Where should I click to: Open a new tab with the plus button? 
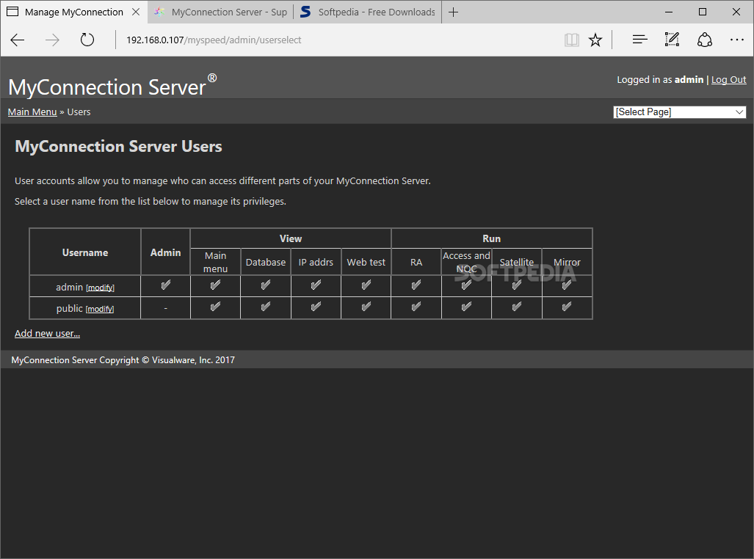453,12
